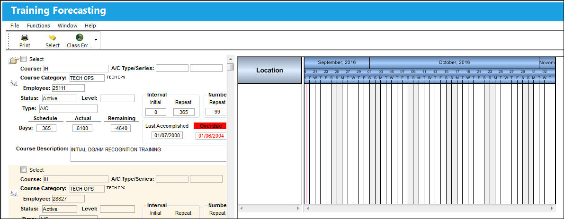The height and width of the screenshot is (219, 564).
Task: Click the Remaining days field showing -4640
Action: coord(120,128)
